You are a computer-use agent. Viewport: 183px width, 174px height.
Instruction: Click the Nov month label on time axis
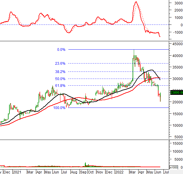click(x=100, y=172)
